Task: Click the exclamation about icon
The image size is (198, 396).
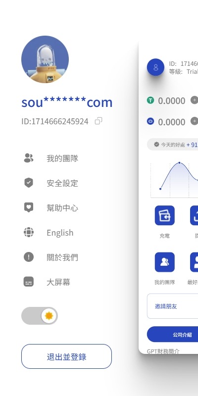Action: (x=29, y=257)
